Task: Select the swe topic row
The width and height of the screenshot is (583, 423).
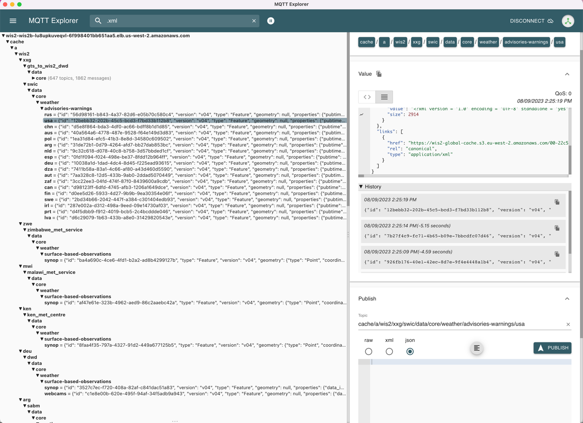Action: (x=195, y=200)
